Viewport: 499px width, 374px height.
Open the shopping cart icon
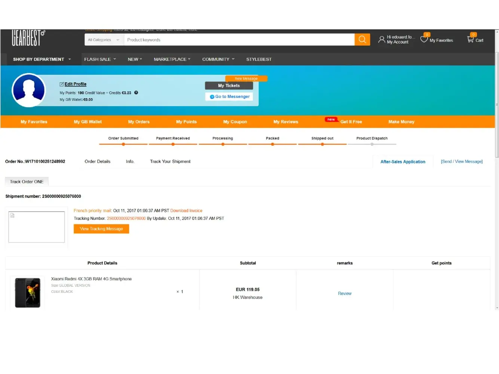[x=471, y=39]
